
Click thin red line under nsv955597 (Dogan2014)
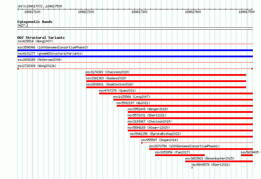(197, 143)
